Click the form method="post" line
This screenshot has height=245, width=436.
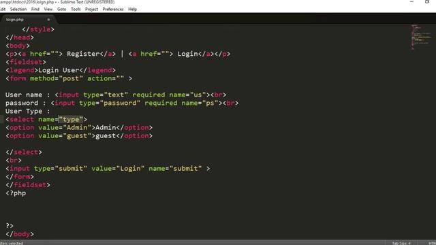click(x=69, y=78)
